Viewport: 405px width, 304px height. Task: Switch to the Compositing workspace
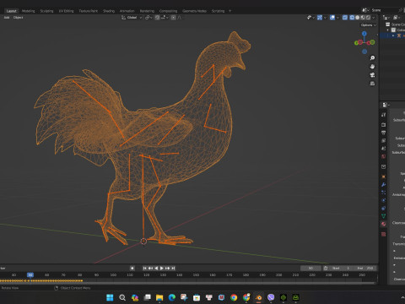pos(168,11)
